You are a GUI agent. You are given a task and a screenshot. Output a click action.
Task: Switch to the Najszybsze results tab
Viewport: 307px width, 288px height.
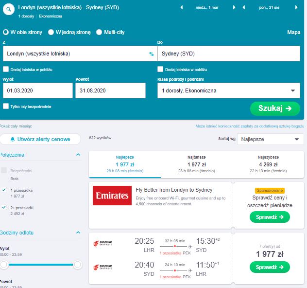pos(268,164)
